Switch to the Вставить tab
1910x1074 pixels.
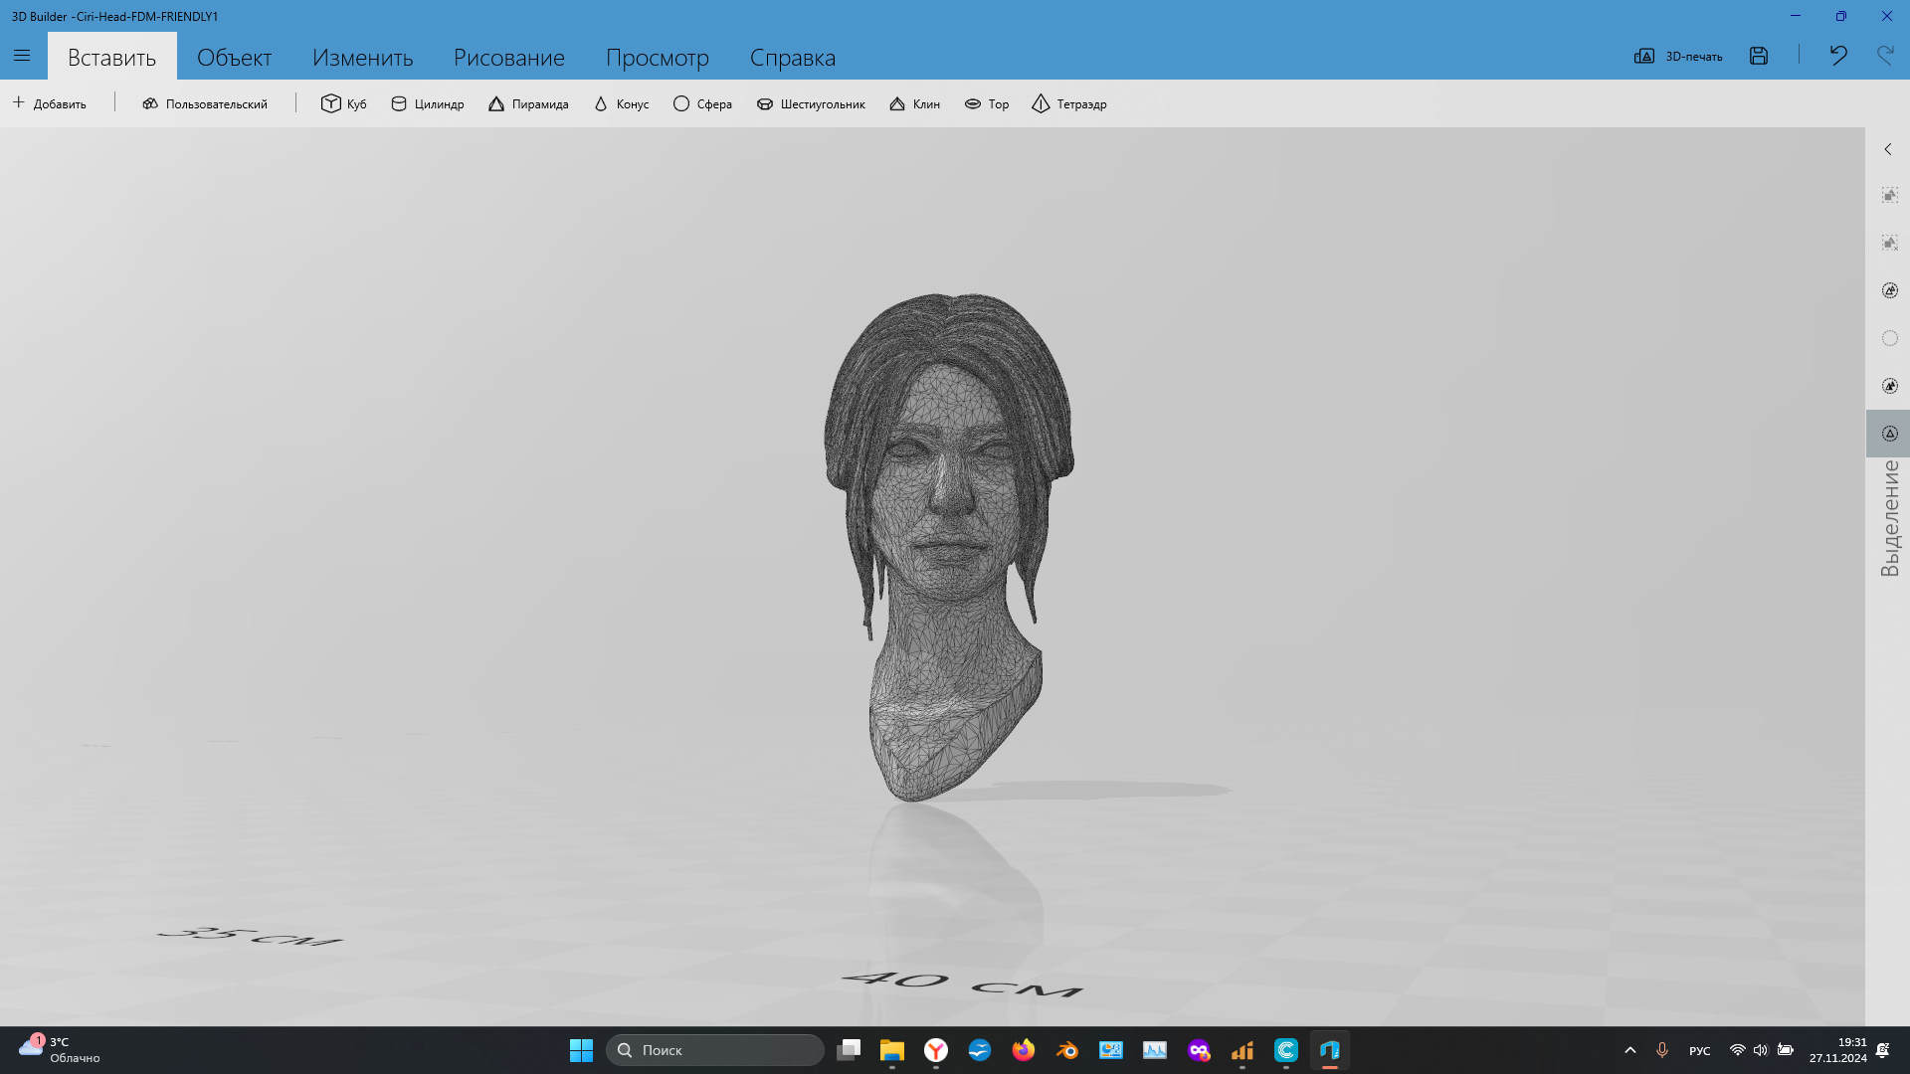tap(111, 58)
